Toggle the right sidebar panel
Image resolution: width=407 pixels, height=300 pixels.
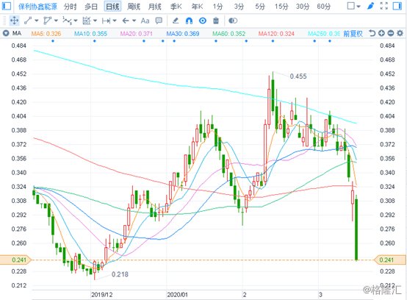pyautogui.click(x=397, y=6)
